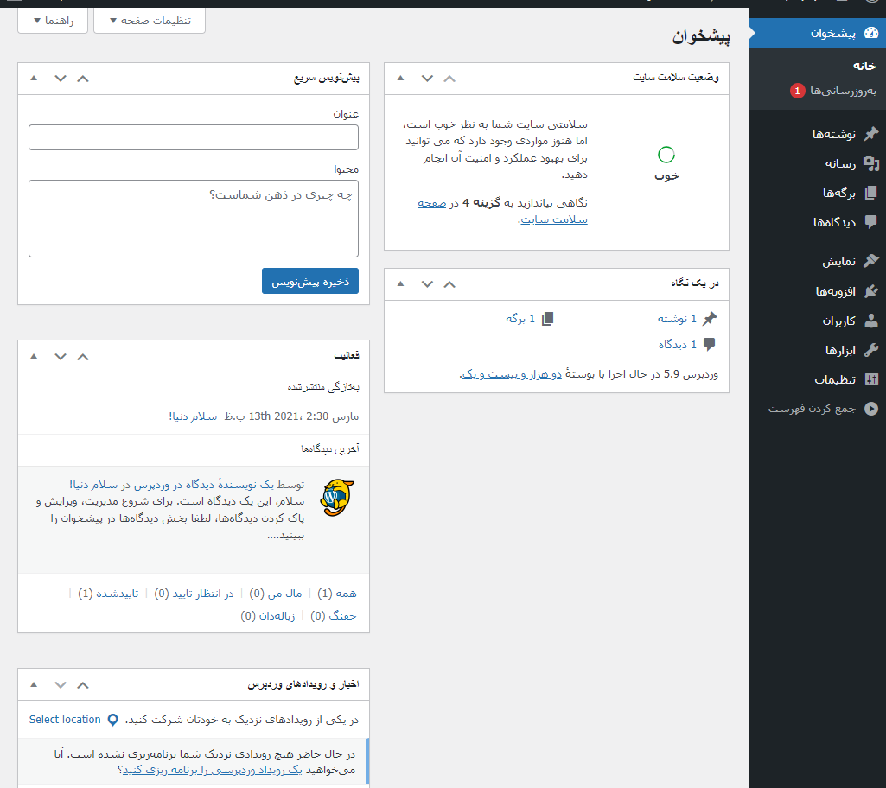Viewport: 886px width, 788px height.
Task: Collapse the Quick Draft (پیش‌نویس سریع) widget
Action: (34, 78)
